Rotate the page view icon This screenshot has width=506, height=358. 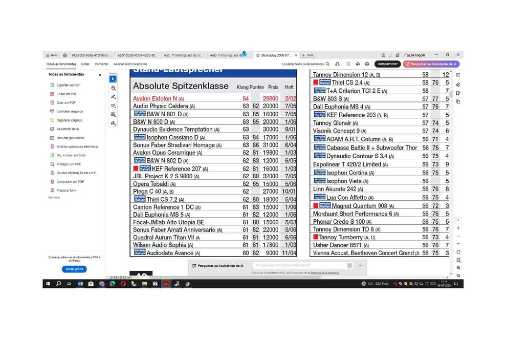458,252
